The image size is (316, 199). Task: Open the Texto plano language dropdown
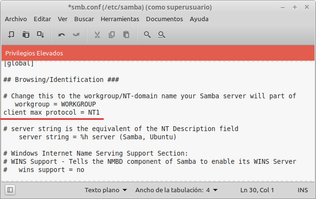[x=105, y=190]
